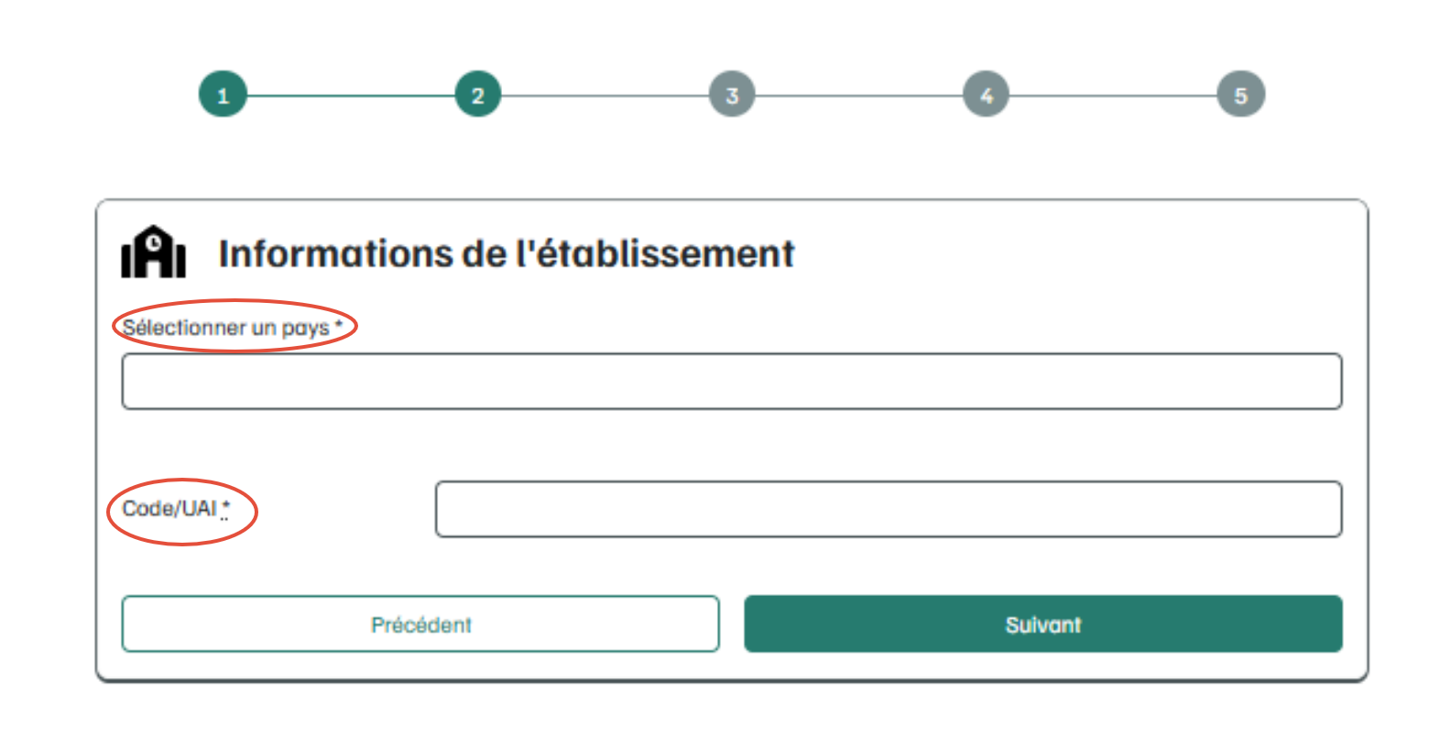Click the grey line between steps 2 and 3
Image resolution: width=1440 pixels, height=734 pixels.
(605, 95)
